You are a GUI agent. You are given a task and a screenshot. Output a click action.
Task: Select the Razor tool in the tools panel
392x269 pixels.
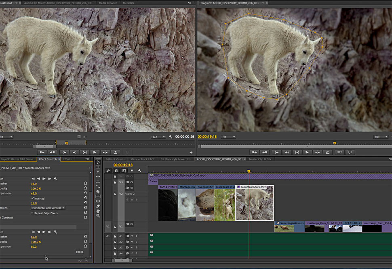coord(98,192)
